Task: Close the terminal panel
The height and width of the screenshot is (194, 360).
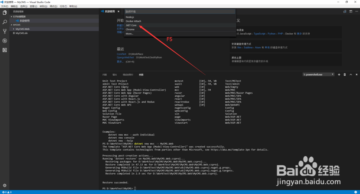Action: pos(356,75)
